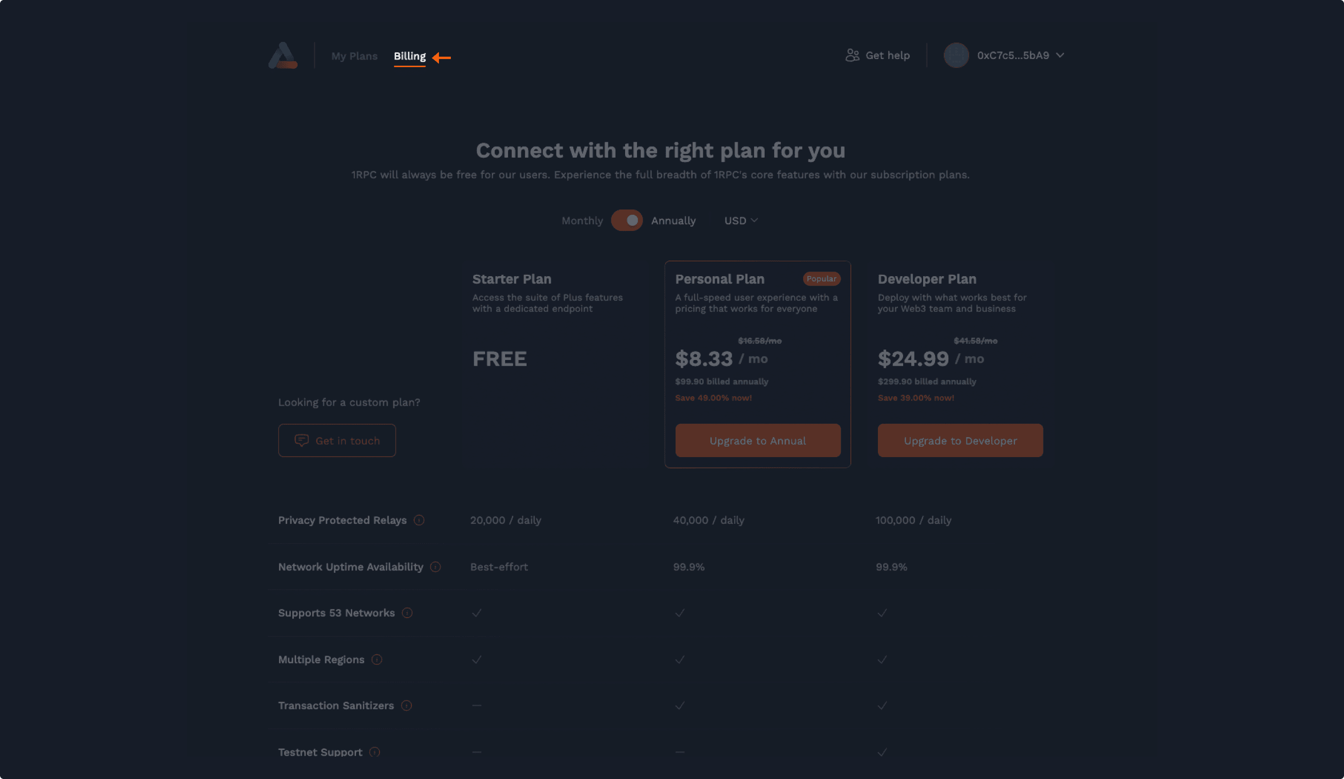Click the Transaction Sanitizers info icon
This screenshot has height=779, width=1344.
click(407, 706)
